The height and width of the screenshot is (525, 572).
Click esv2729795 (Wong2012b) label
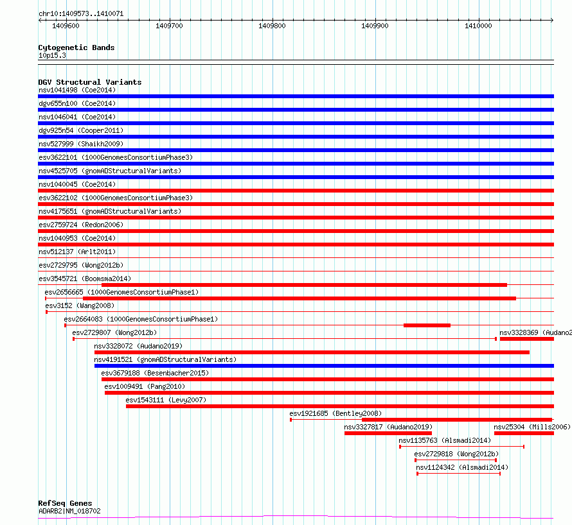81,265
